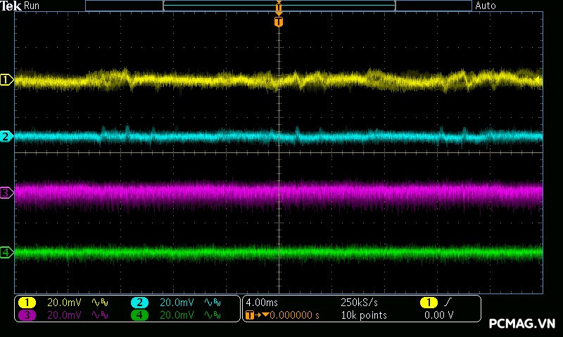Click the green channel 4 badge in readout
This screenshot has width=563, height=337.
coord(139,315)
